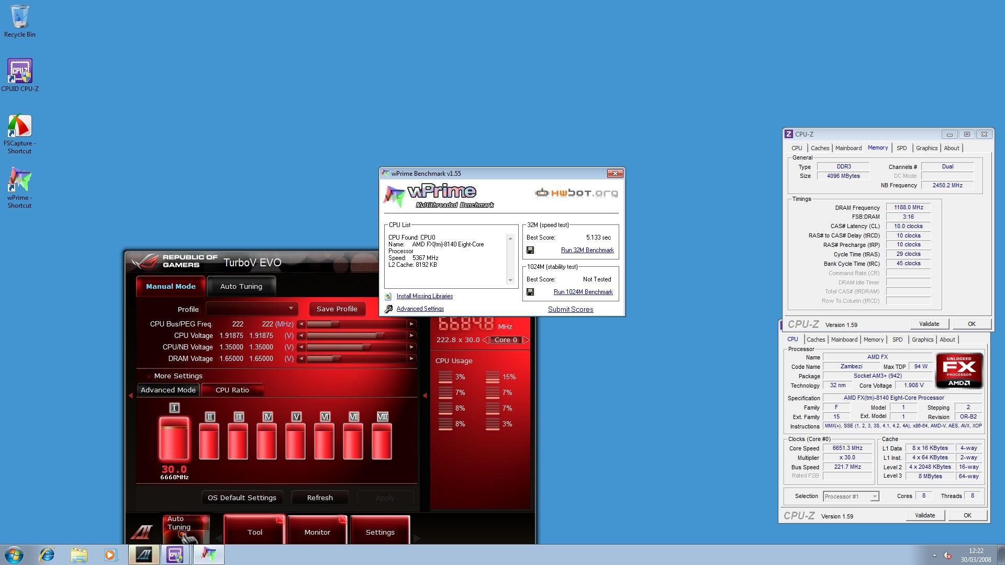The image size is (1005, 565).
Task: Show hidden system tray icons
Action: (934, 555)
